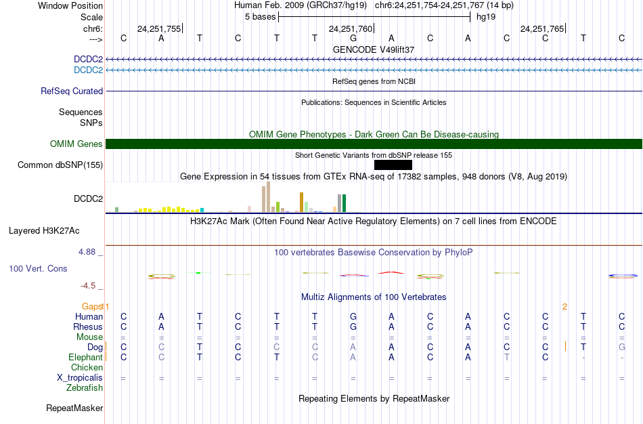The image size is (643, 424).
Task: Click the 4.88 PhyloP upper limit value
Action: click(87, 252)
